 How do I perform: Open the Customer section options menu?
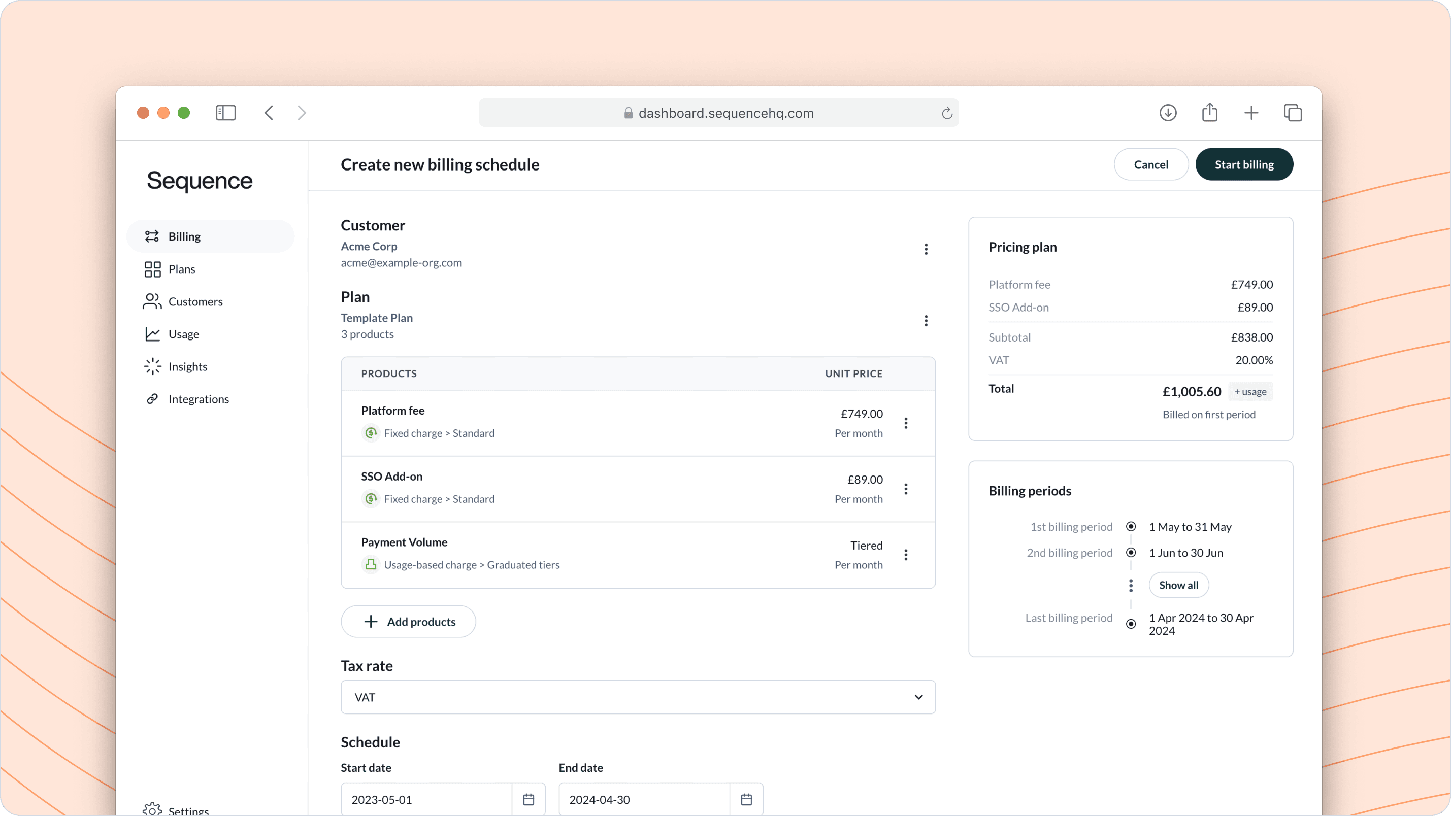(x=926, y=249)
